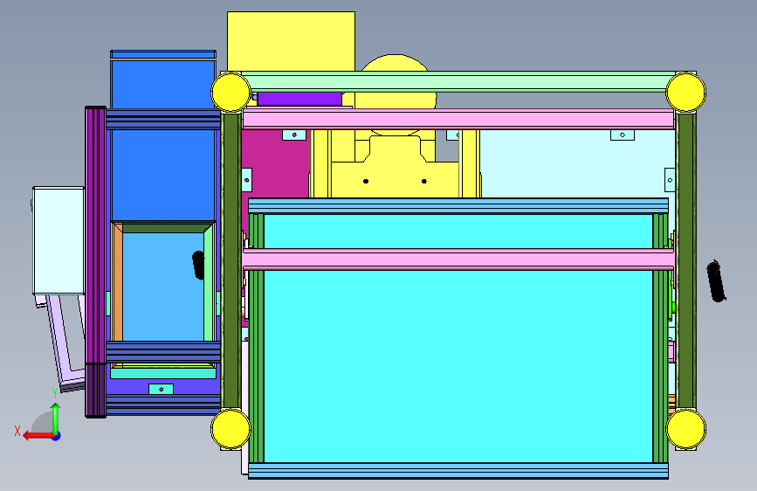Viewport: 757px width, 491px height.
Task: Click the left black hole on yellow bracket
Action: [366, 181]
